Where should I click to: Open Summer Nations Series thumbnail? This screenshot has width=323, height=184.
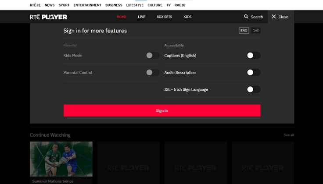point(61,159)
